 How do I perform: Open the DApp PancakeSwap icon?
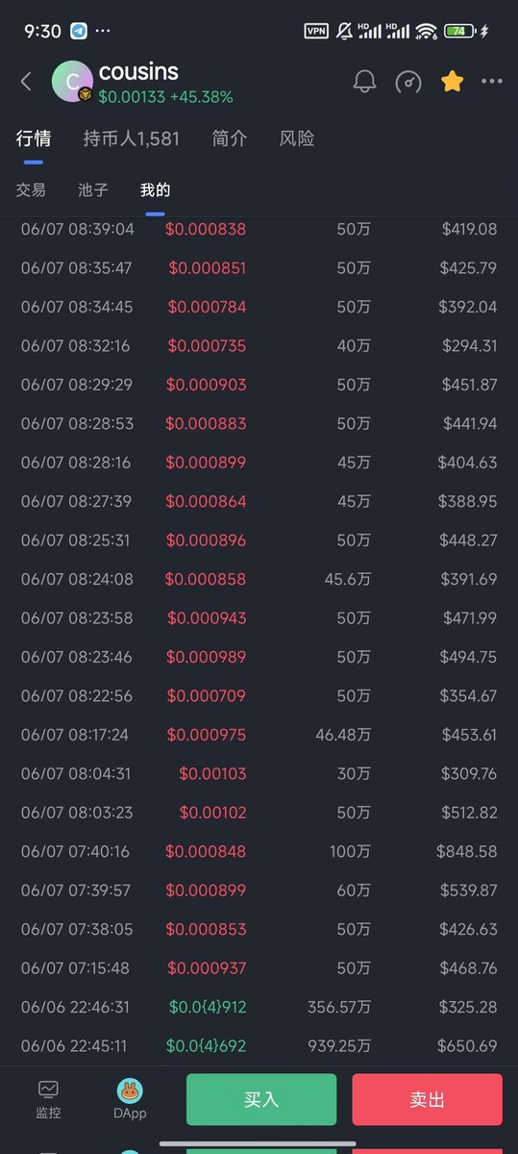pos(130,1099)
